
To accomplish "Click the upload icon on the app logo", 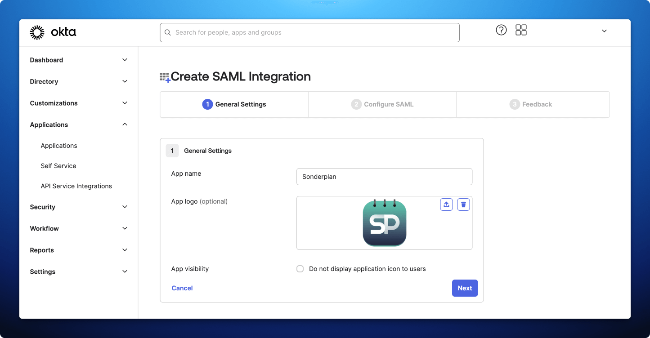I will pos(446,204).
